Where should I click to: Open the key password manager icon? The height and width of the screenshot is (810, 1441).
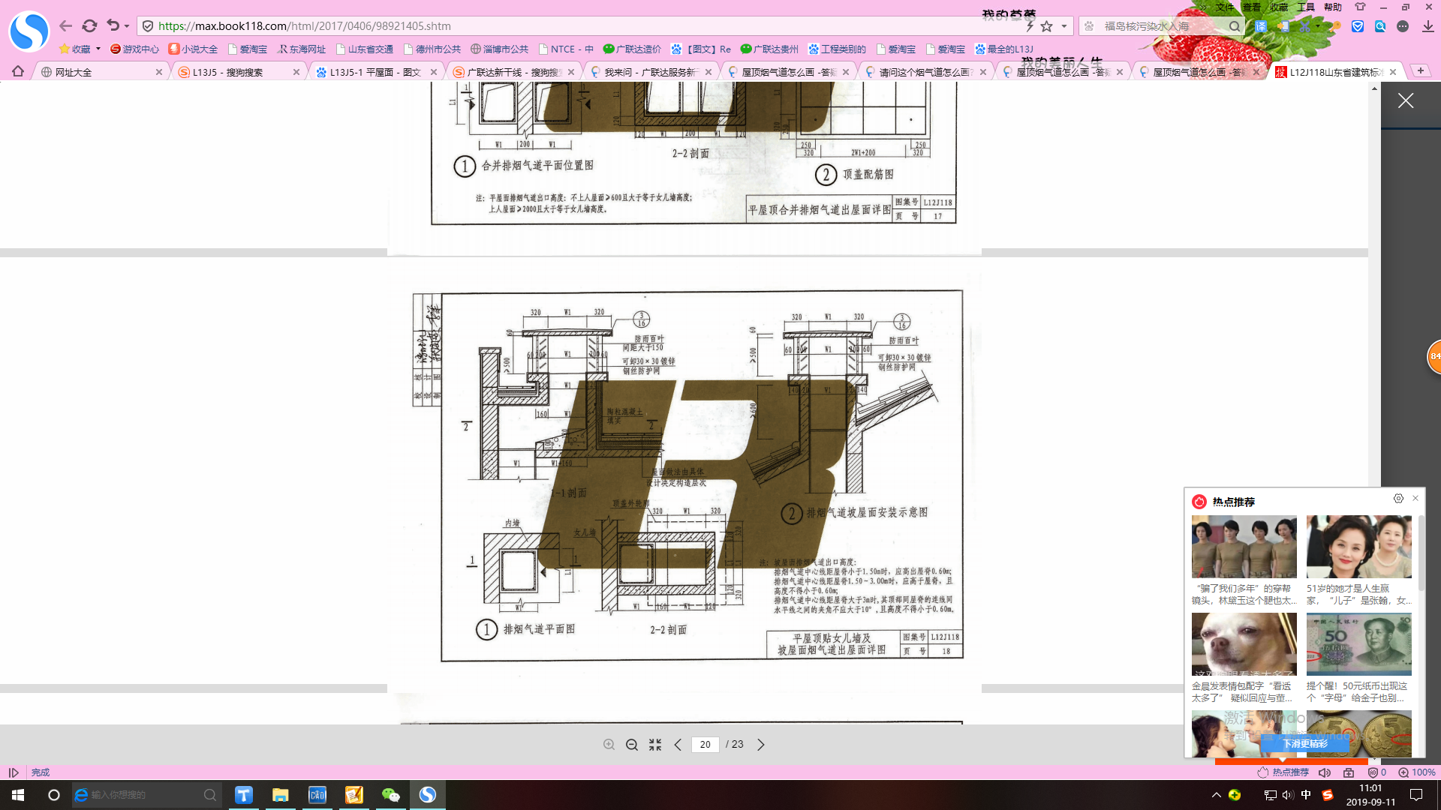(x=1336, y=26)
